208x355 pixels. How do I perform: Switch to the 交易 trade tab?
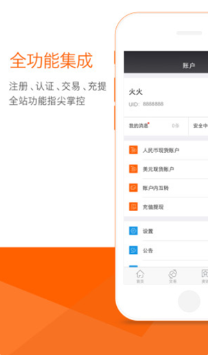[x=173, y=276]
